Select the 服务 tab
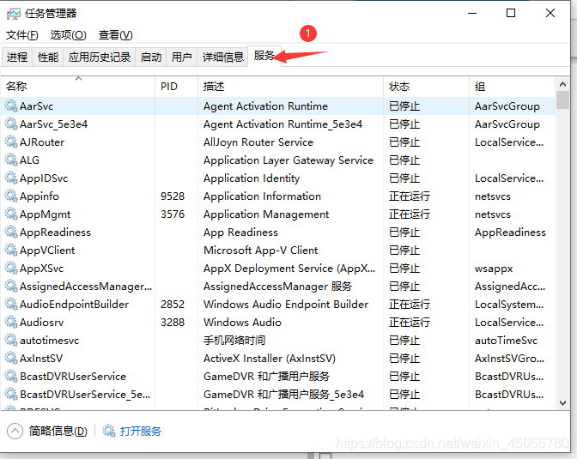 click(264, 56)
